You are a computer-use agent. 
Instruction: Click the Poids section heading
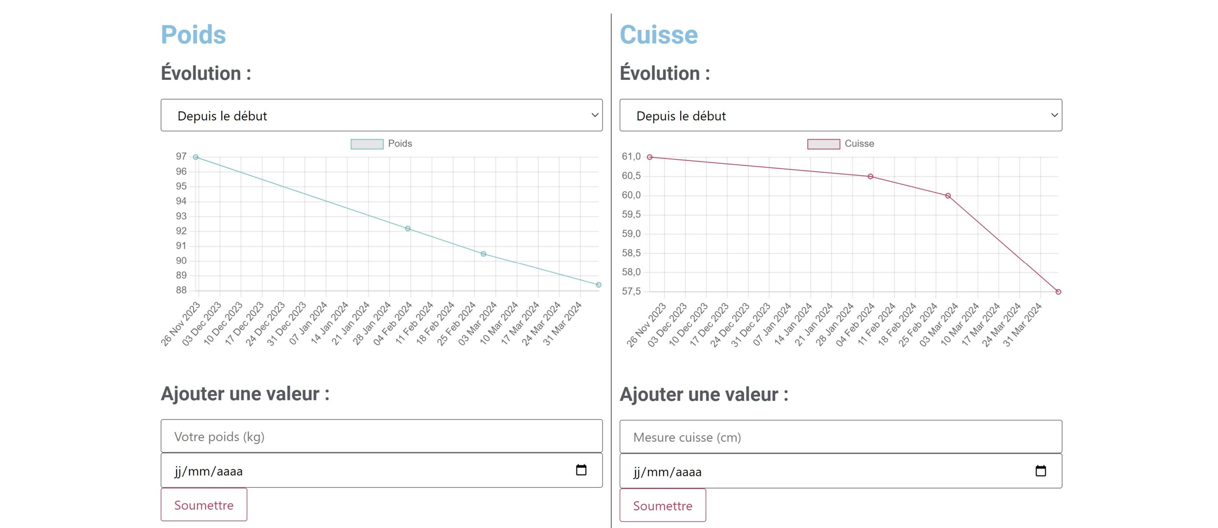click(x=193, y=34)
